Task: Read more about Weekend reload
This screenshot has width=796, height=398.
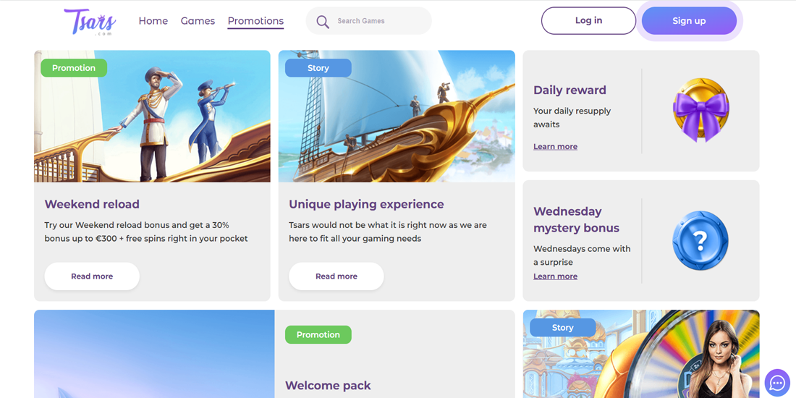Action: click(92, 276)
